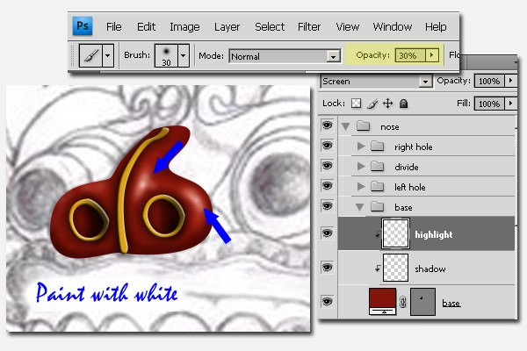Open the Select menu
The image size is (527, 351).
coord(270,26)
